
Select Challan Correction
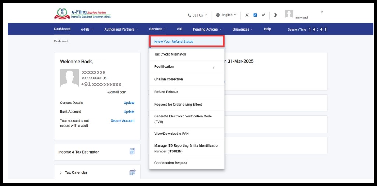187,79
